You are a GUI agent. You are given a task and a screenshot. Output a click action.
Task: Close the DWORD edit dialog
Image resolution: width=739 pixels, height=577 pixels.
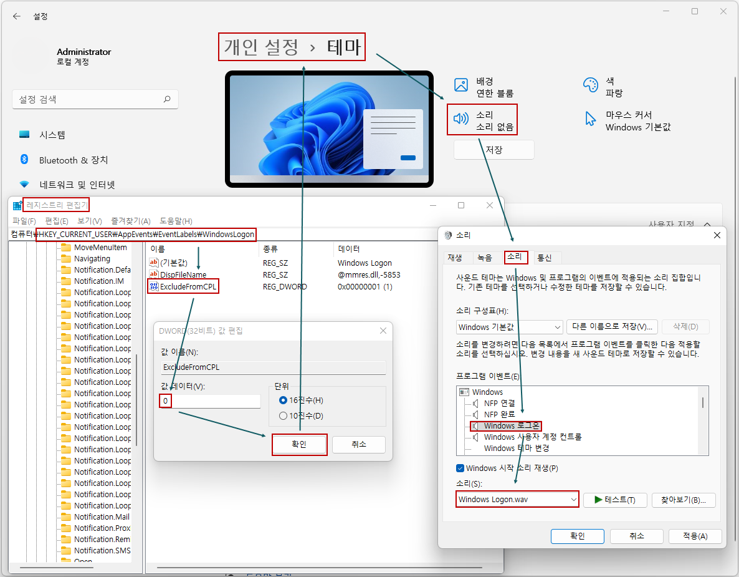383,331
